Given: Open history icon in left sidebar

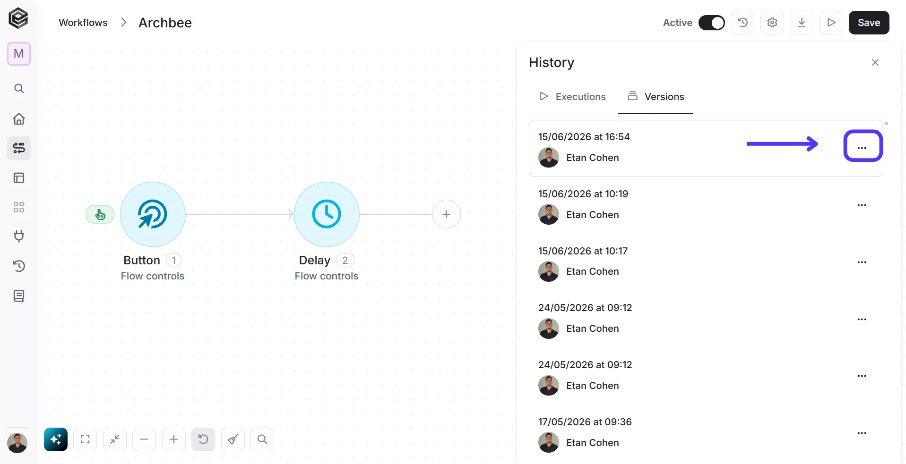Looking at the screenshot, I should click(x=19, y=266).
